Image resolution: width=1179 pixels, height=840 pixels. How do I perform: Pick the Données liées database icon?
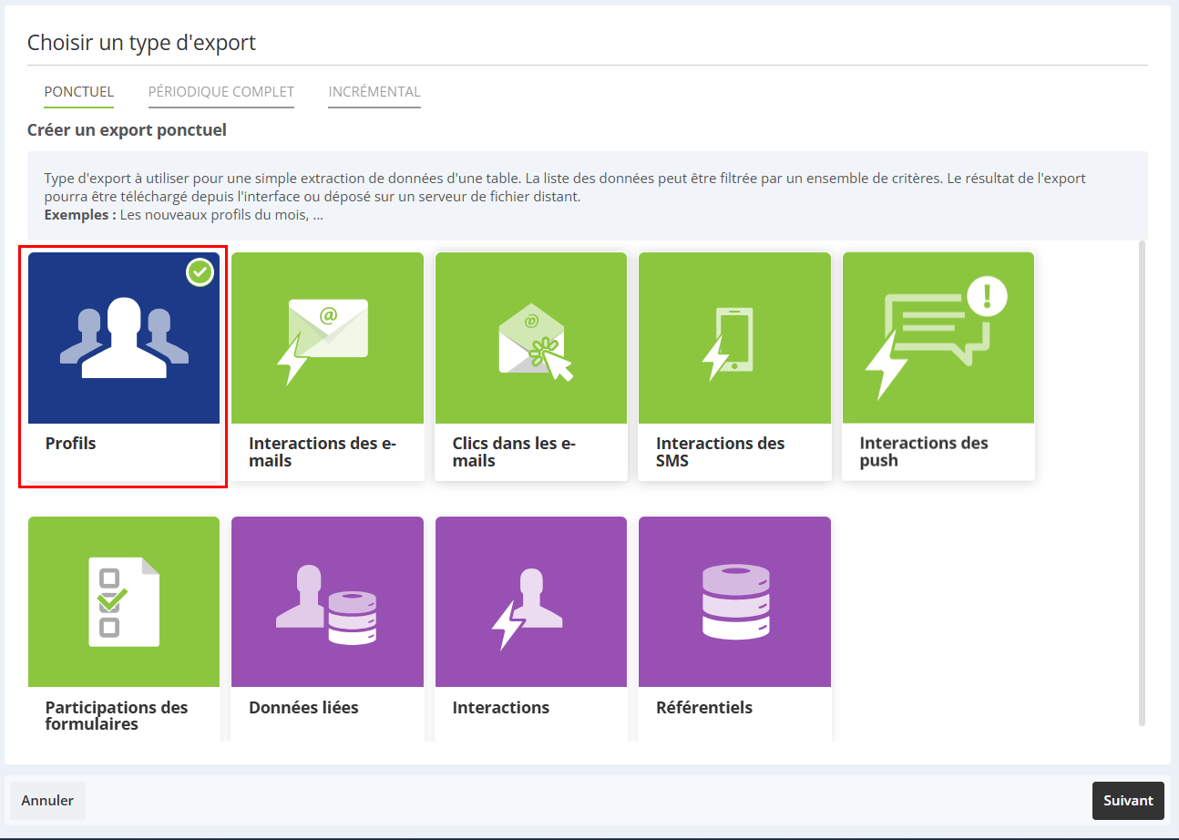(326, 604)
